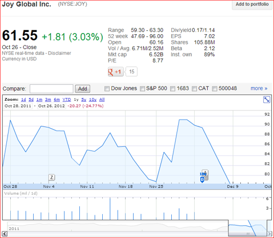
Task: Click the Dec 9 date label on axis
Action: click(x=232, y=187)
